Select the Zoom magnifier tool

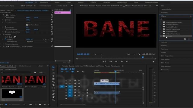53,100
